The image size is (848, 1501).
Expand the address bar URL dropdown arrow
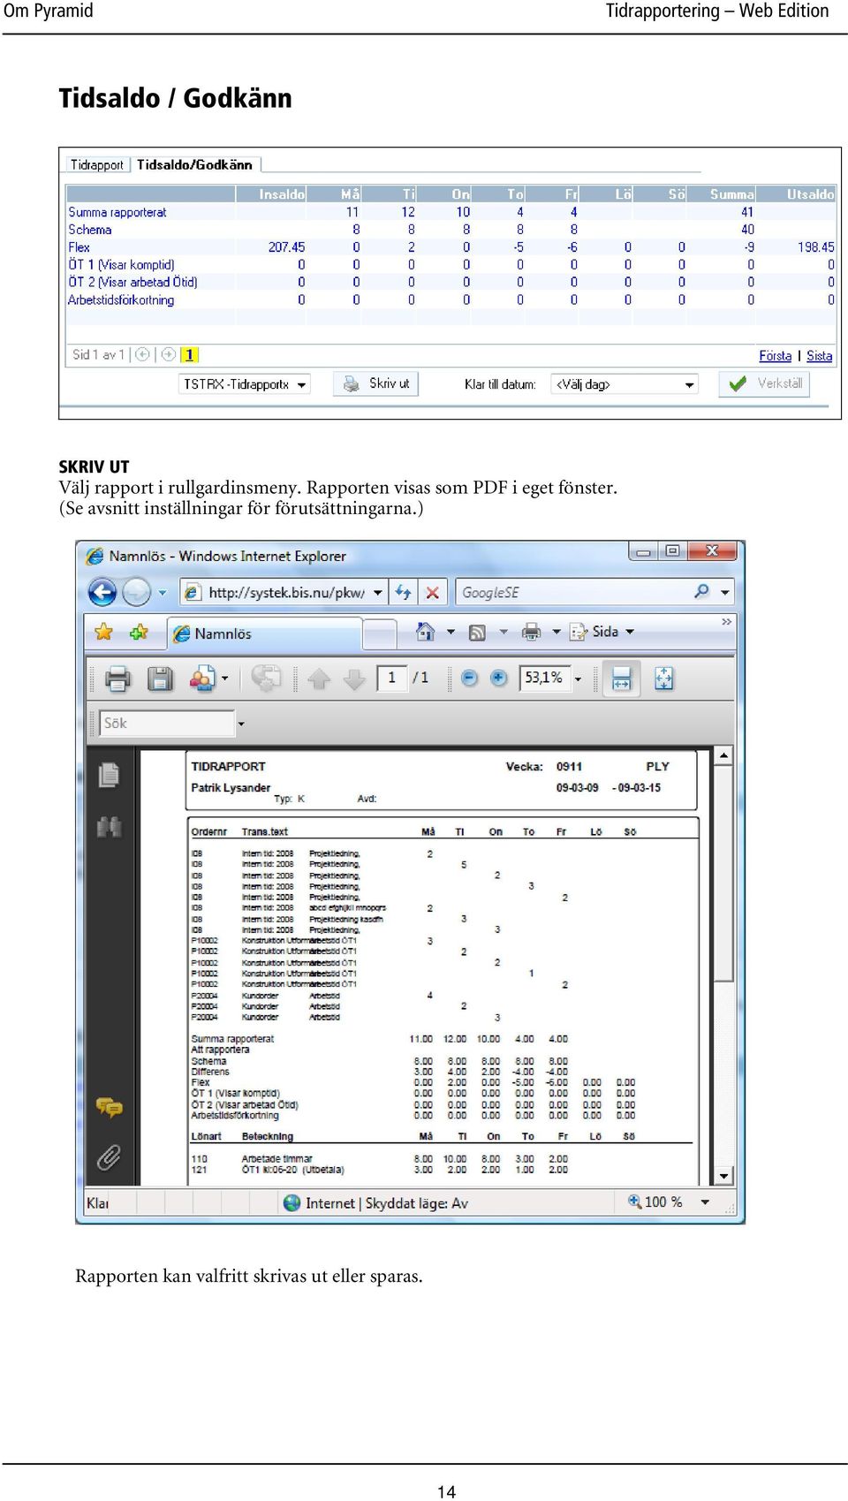tap(378, 593)
